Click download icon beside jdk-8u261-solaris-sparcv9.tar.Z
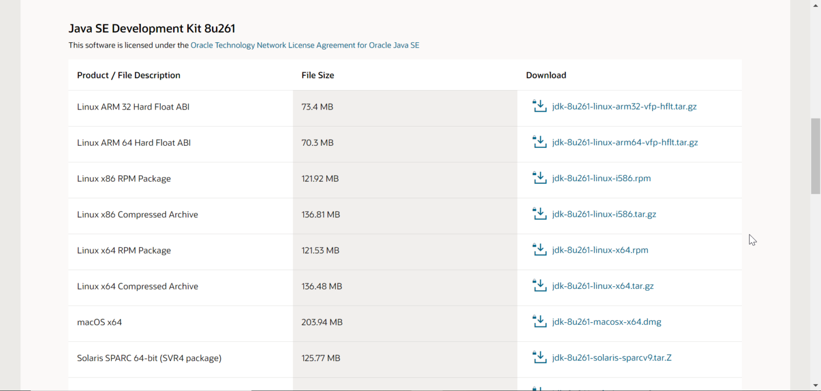The height and width of the screenshot is (391, 821). [x=539, y=356]
